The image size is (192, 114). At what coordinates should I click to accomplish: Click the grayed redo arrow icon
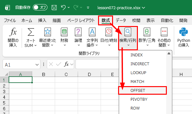pos(76,8)
